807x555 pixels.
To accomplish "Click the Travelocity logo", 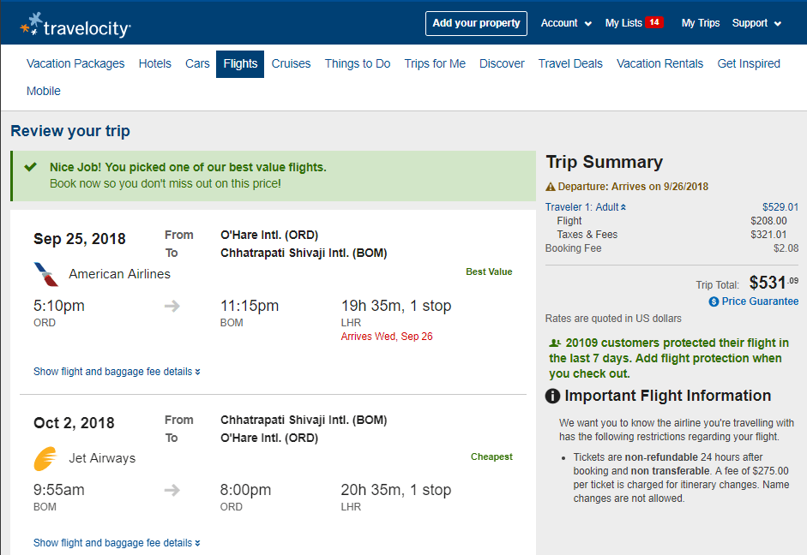I will 74,23.
